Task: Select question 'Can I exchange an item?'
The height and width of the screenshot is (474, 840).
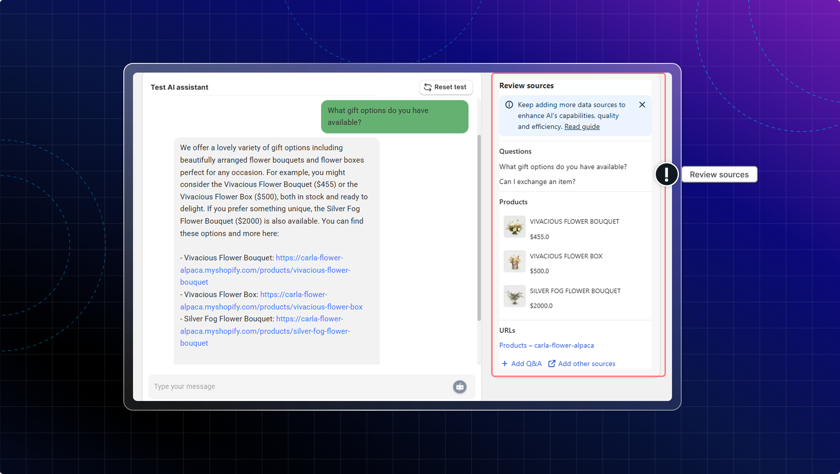Action: point(537,182)
